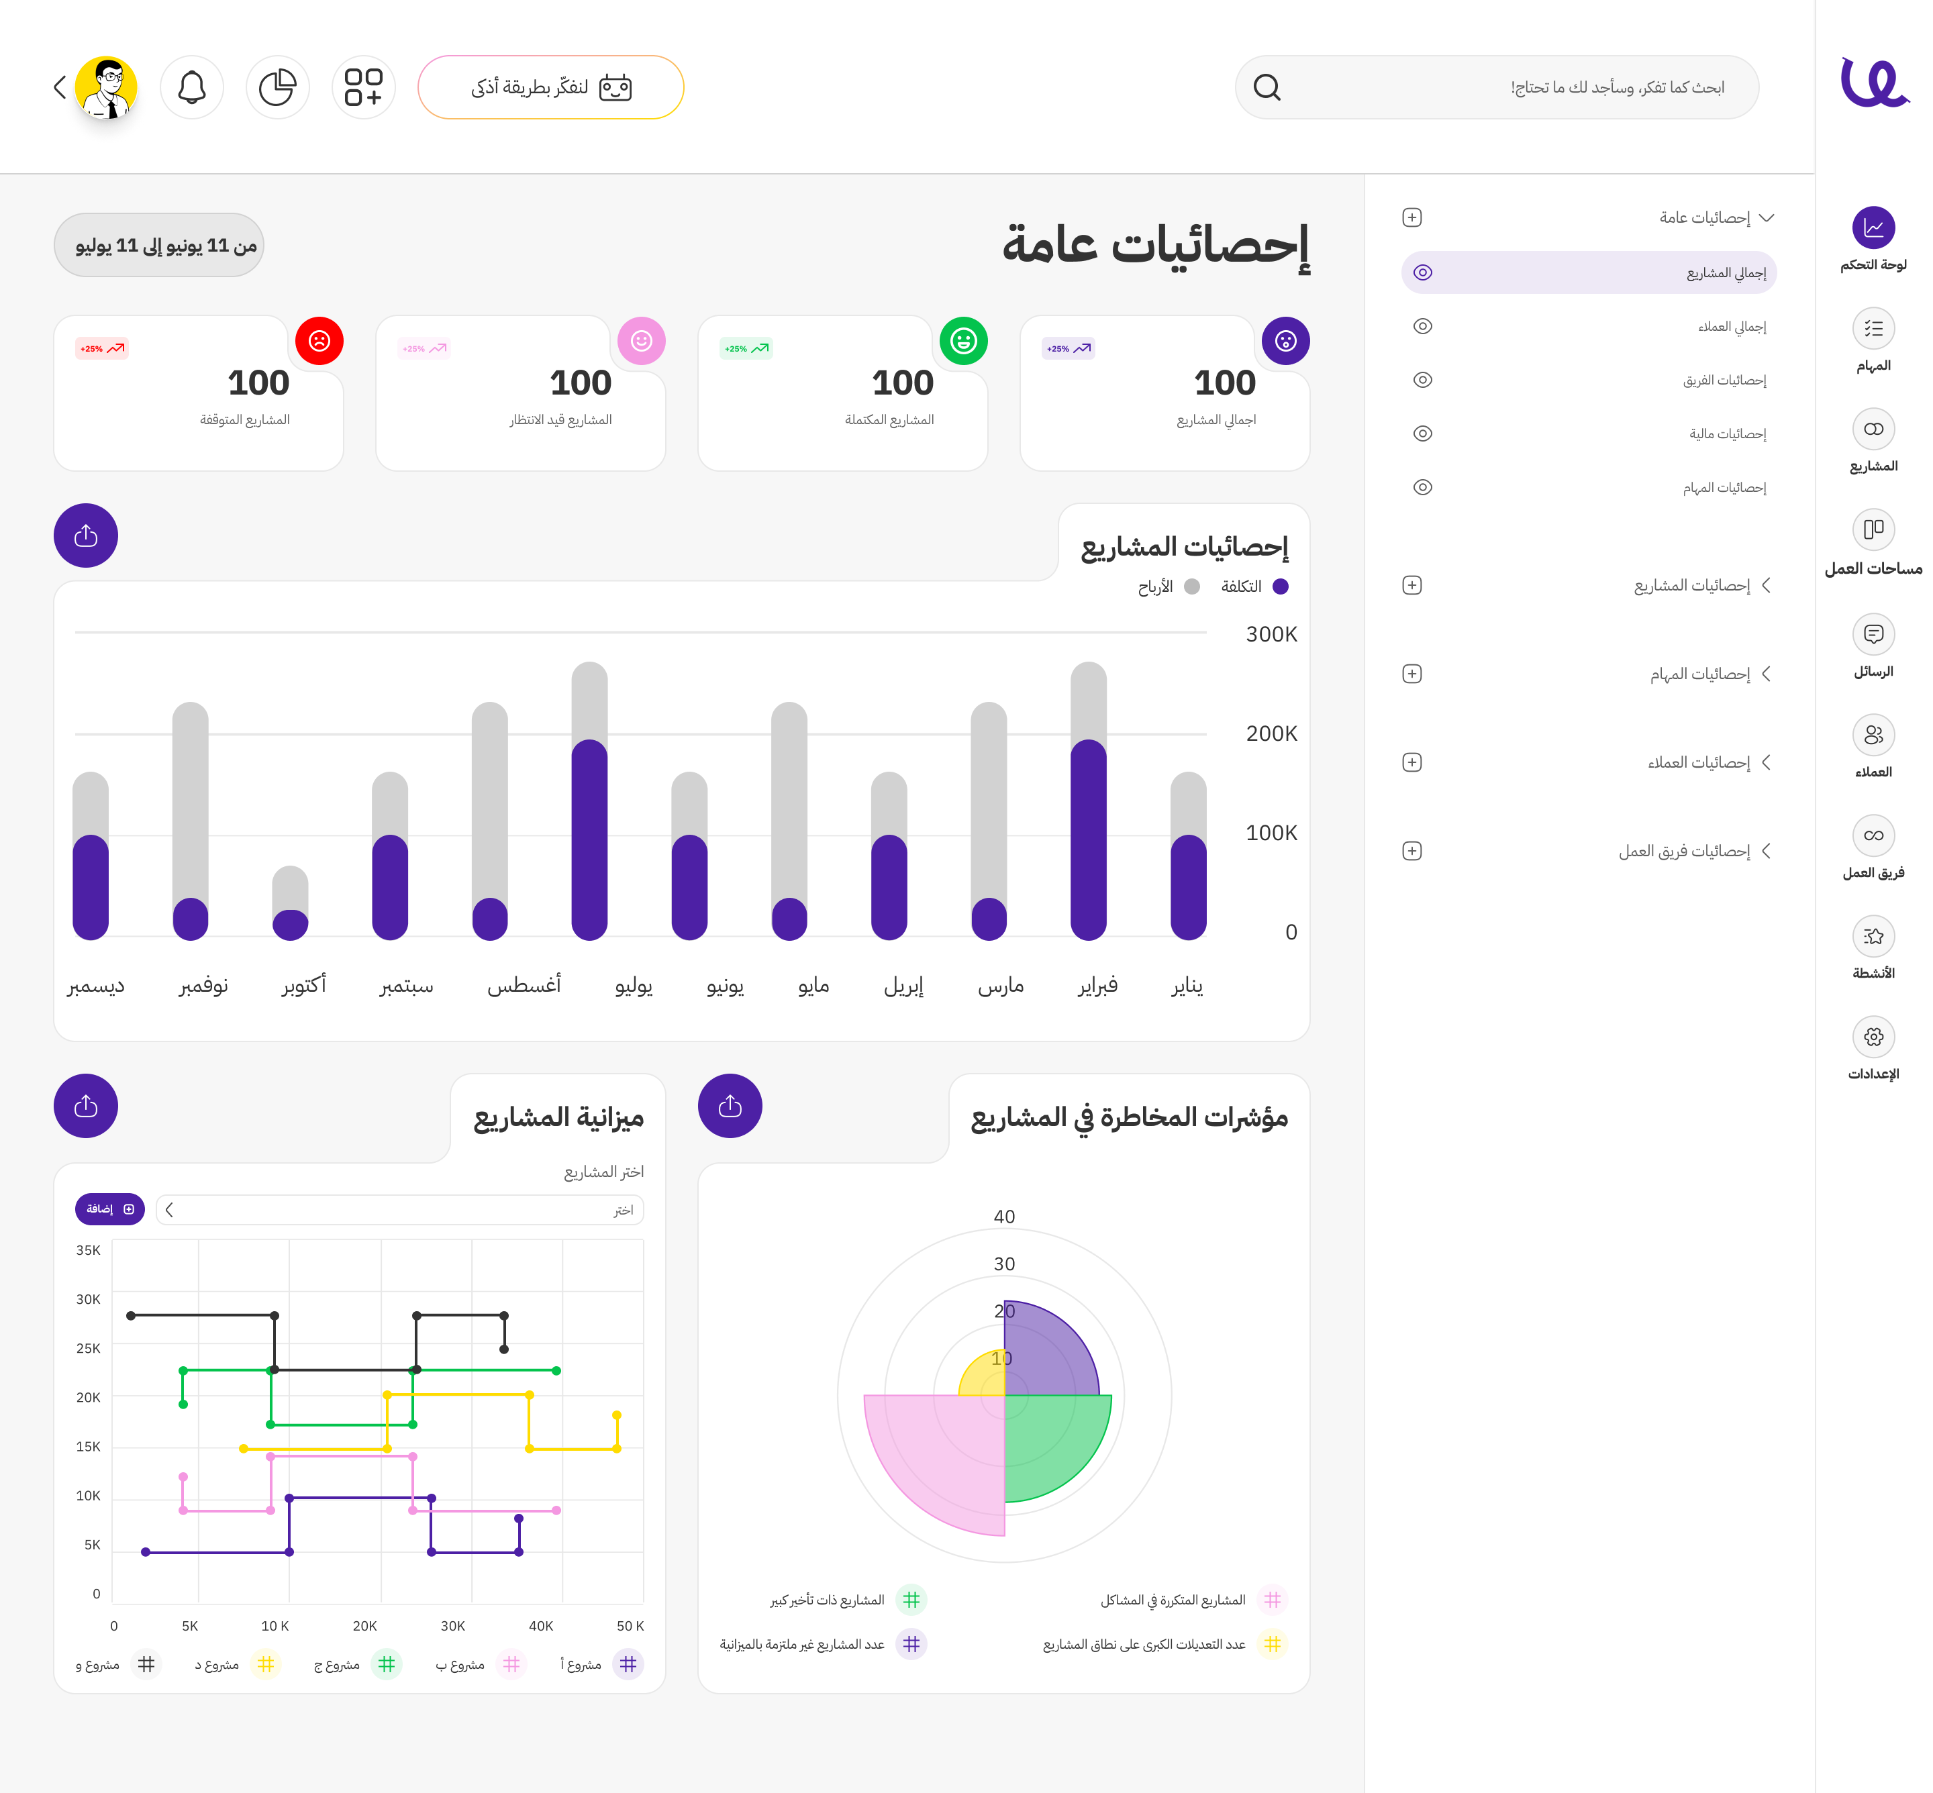Viewport: 1933px width, 1793px height.
Task: Toggle عدد التعديلات الكبرى yellow legend swatch
Action: (x=1272, y=1643)
